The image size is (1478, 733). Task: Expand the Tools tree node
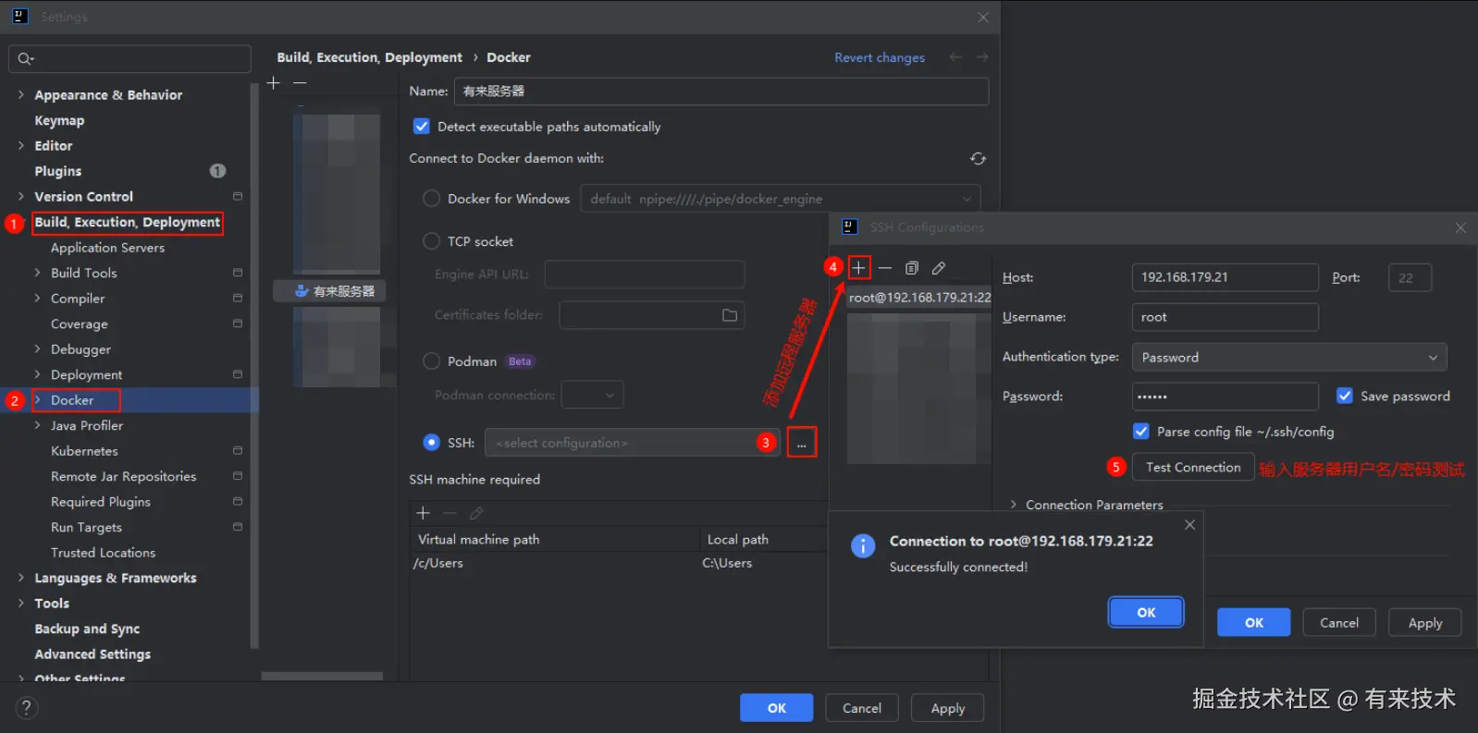click(x=21, y=604)
